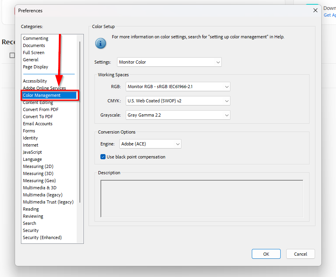Click the Cancel button
Image resolution: width=336 pixels, height=277 pixels.
pos(300,254)
